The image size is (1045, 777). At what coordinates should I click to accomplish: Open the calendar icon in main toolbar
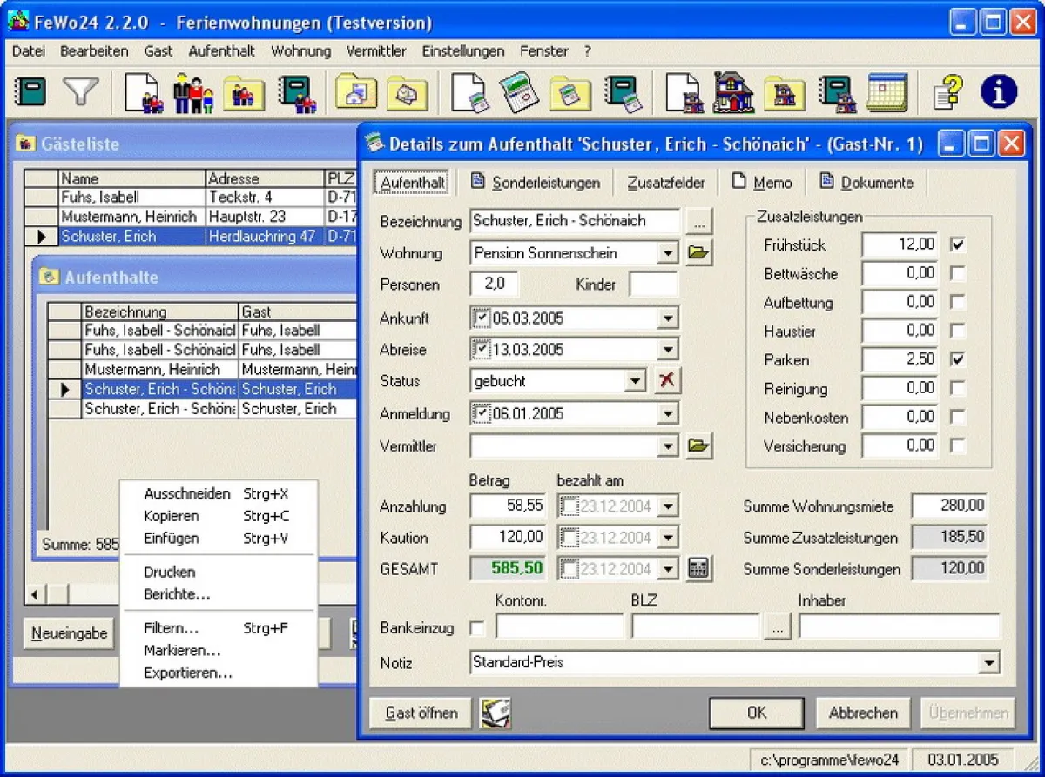887,92
